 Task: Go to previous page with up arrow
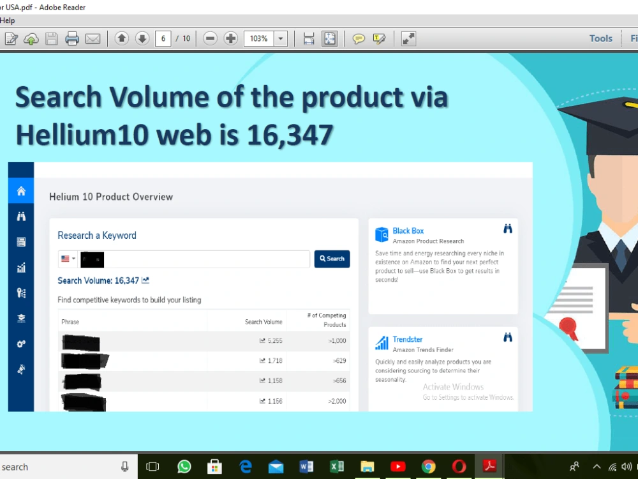[x=122, y=39]
